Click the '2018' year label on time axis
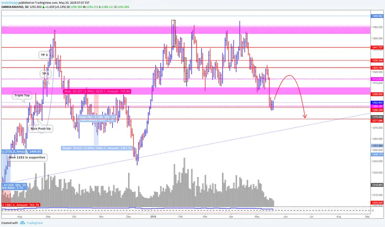 (x=153, y=217)
